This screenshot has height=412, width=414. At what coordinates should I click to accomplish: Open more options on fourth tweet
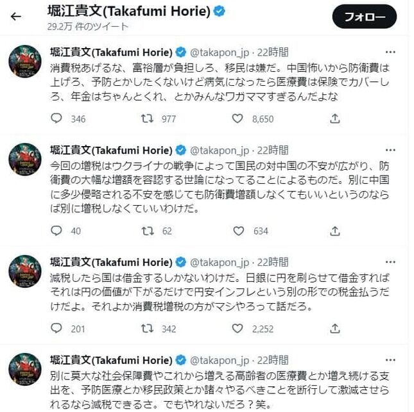(x=390, y=360)
